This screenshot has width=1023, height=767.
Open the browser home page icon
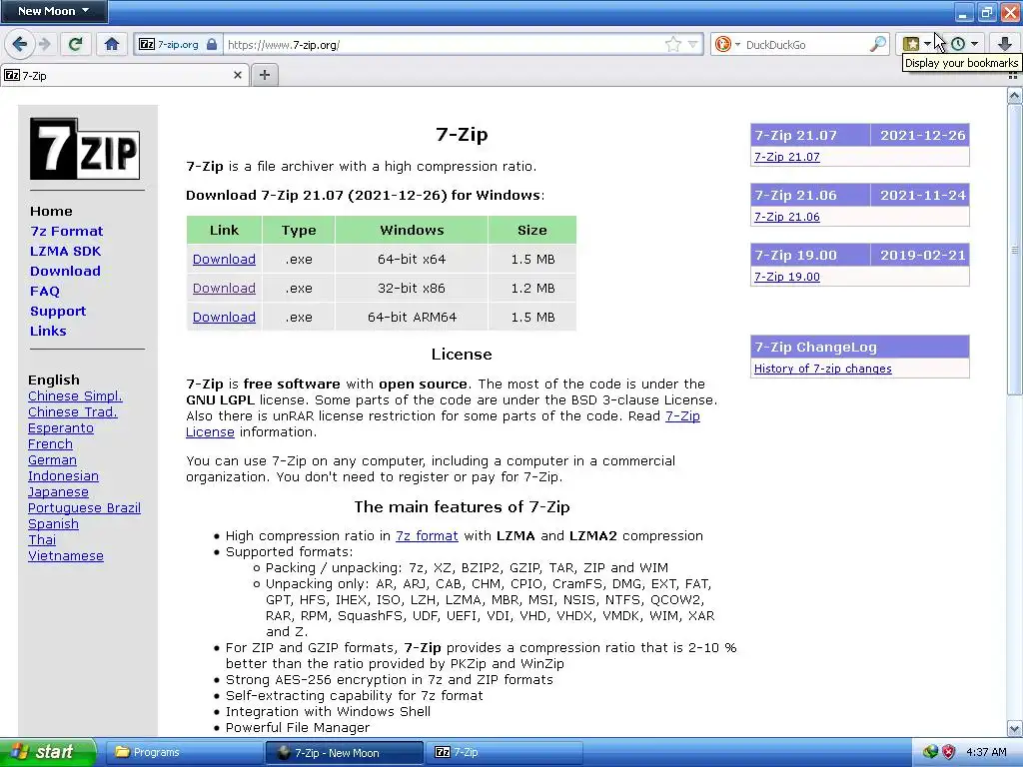tap(112, 44)
